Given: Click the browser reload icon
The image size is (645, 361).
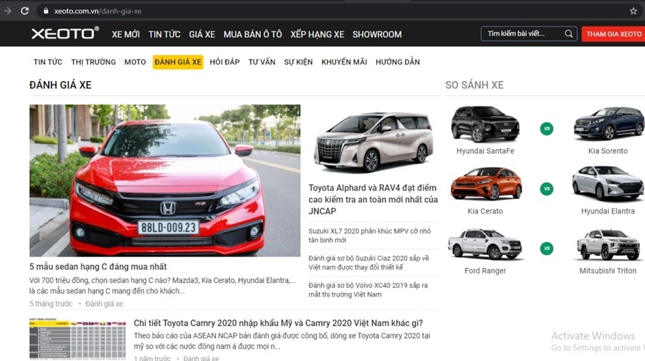Looking at the screenshot, I should tap(25, 11).
